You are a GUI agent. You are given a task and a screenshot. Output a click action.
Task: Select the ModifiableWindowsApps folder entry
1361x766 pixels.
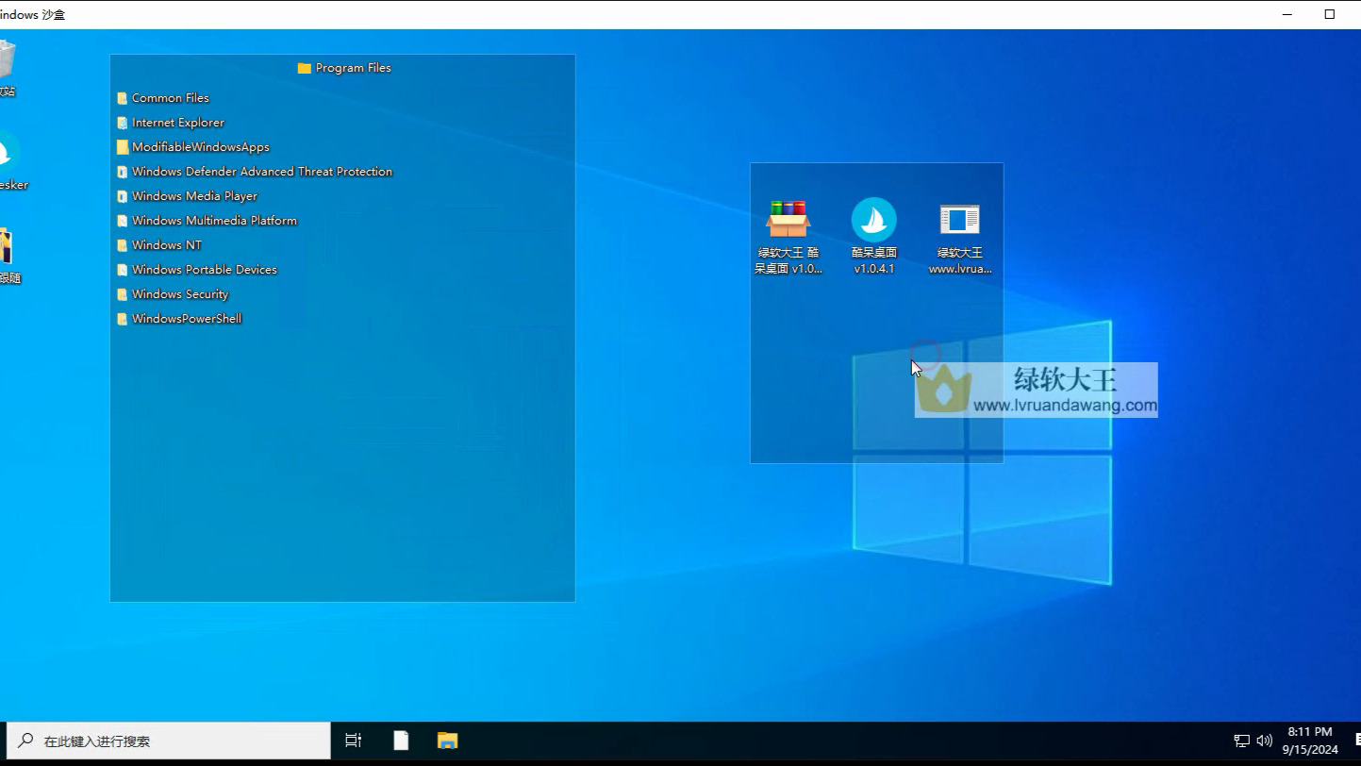pos(193,147)
